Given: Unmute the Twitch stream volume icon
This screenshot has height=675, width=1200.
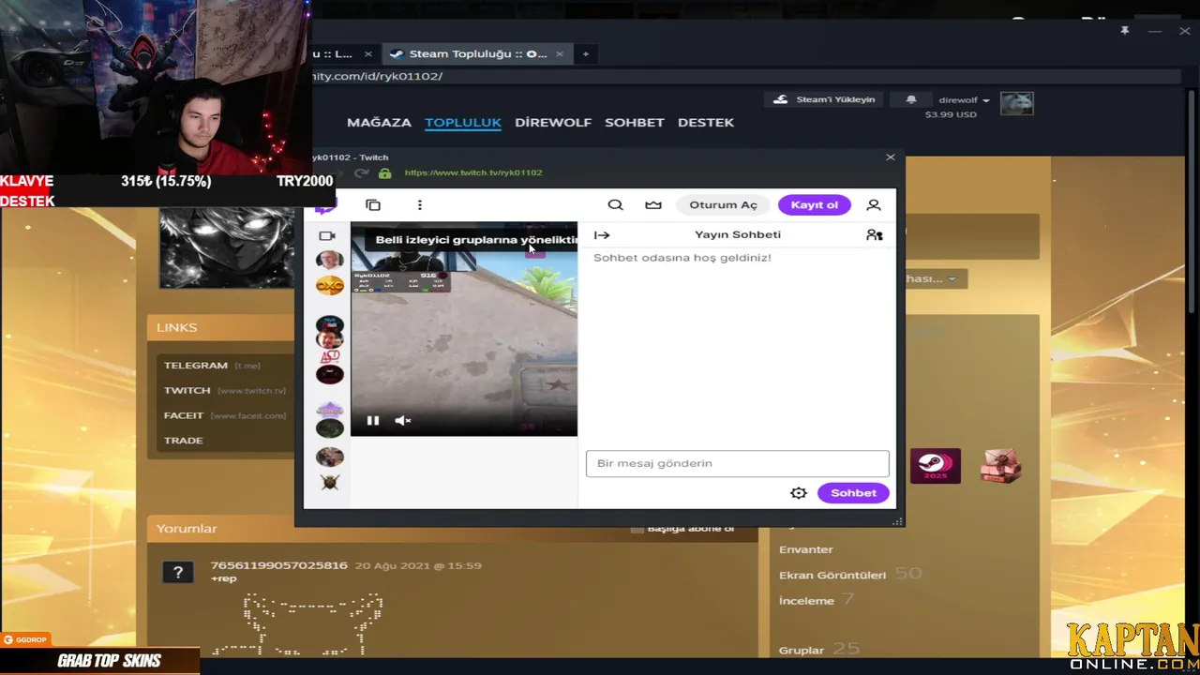Looking at the screenshot, I should [403, 421].
